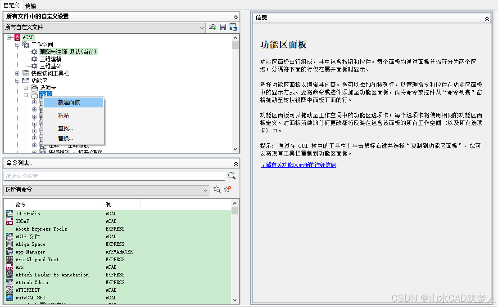The height and width of the screenshot is (307, 498).
Task: Click the ACAD root node icon
Action: (x=17, y=37)
